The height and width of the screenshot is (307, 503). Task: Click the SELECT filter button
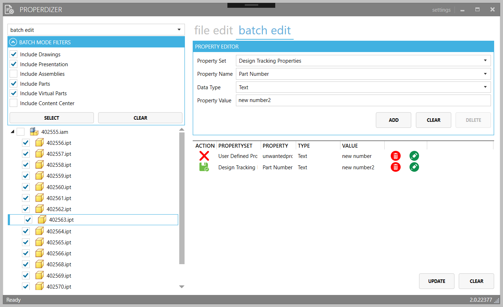[52, 118]
